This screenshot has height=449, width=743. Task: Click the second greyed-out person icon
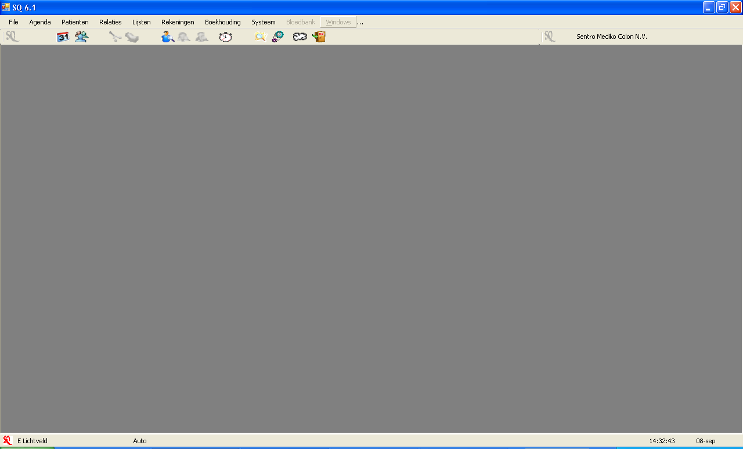click(x=202, y=37)
